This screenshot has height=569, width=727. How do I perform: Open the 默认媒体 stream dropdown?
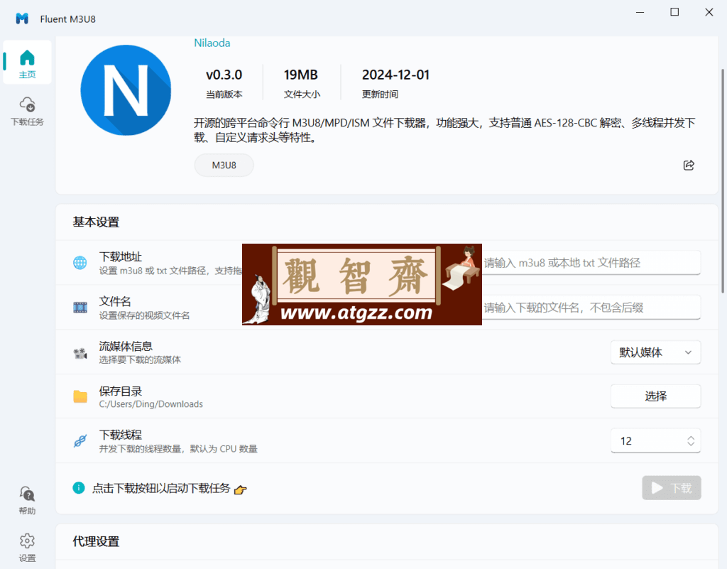pos(655,352)
